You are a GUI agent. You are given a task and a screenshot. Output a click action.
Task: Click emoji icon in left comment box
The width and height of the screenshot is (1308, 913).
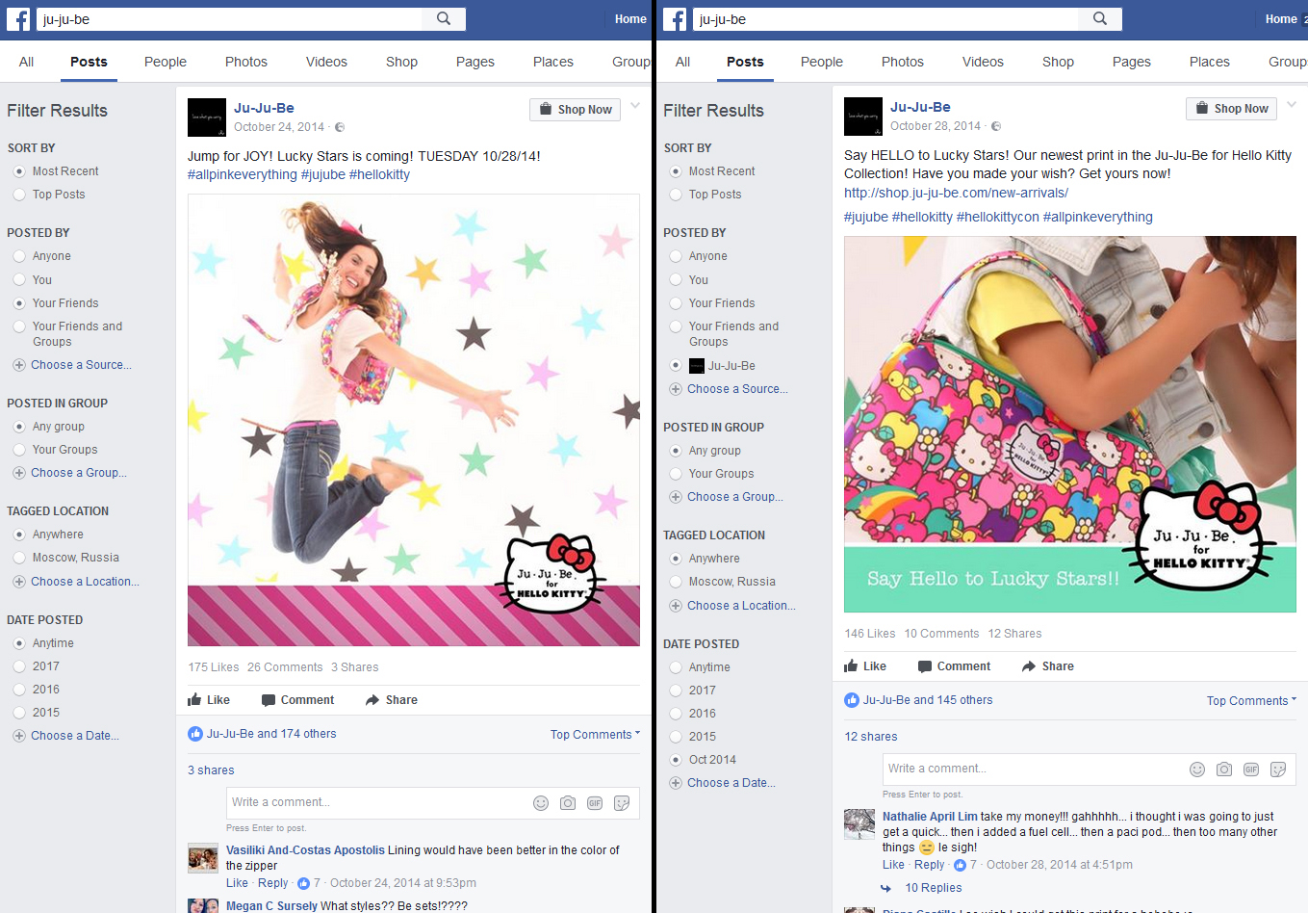tap(541, 803)
